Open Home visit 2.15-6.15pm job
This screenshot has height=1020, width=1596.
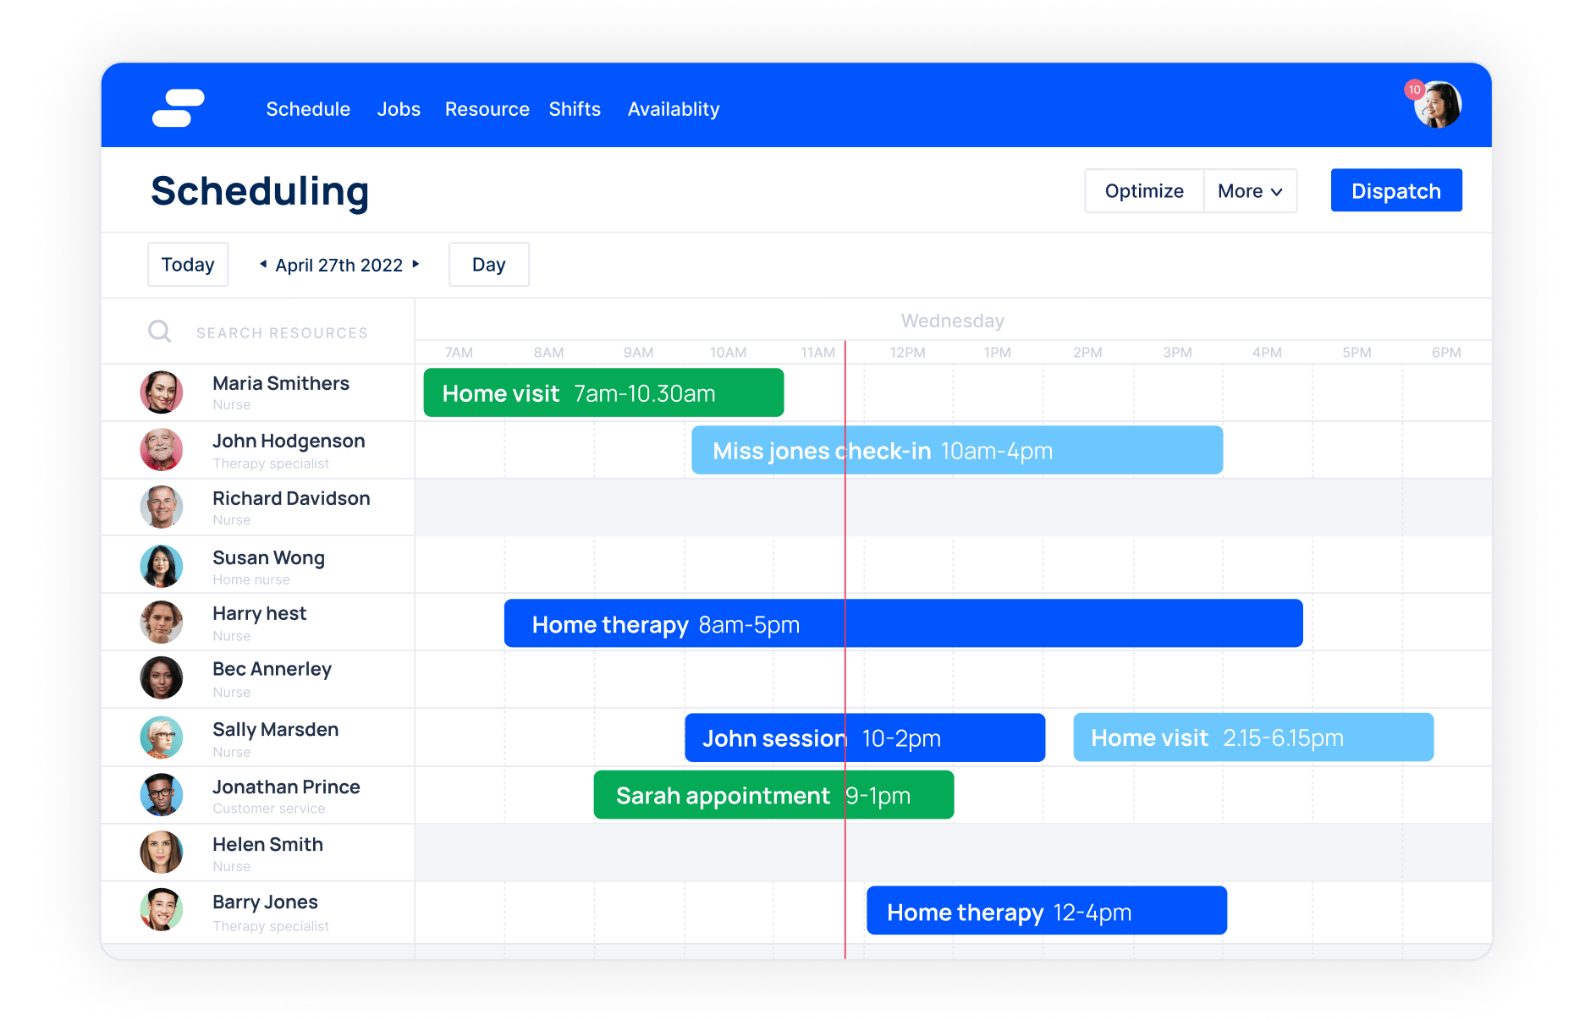coord(1253,738)
